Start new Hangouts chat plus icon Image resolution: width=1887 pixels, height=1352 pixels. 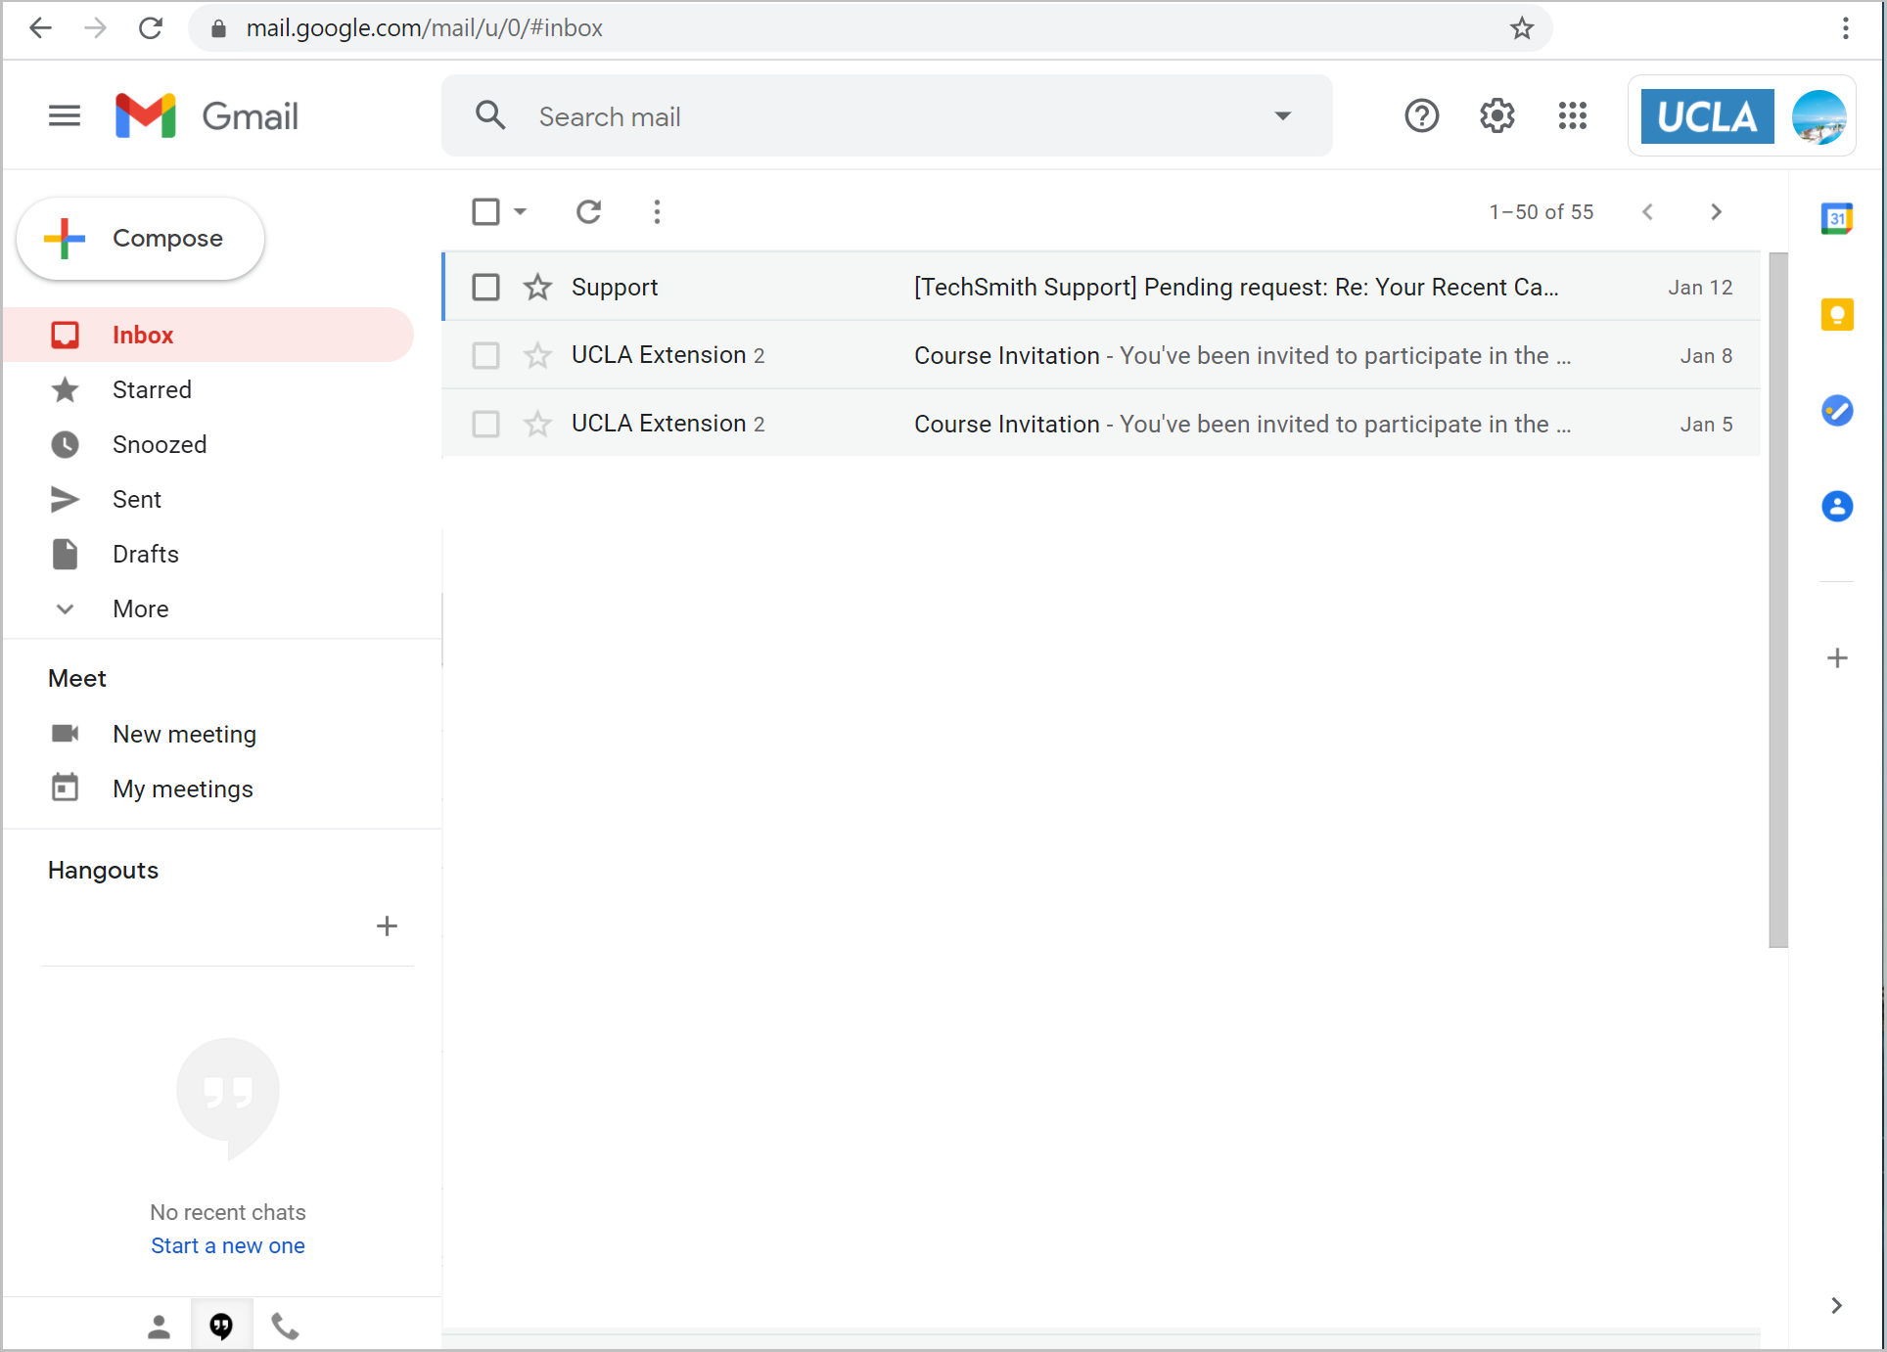(x=387, y=925)
